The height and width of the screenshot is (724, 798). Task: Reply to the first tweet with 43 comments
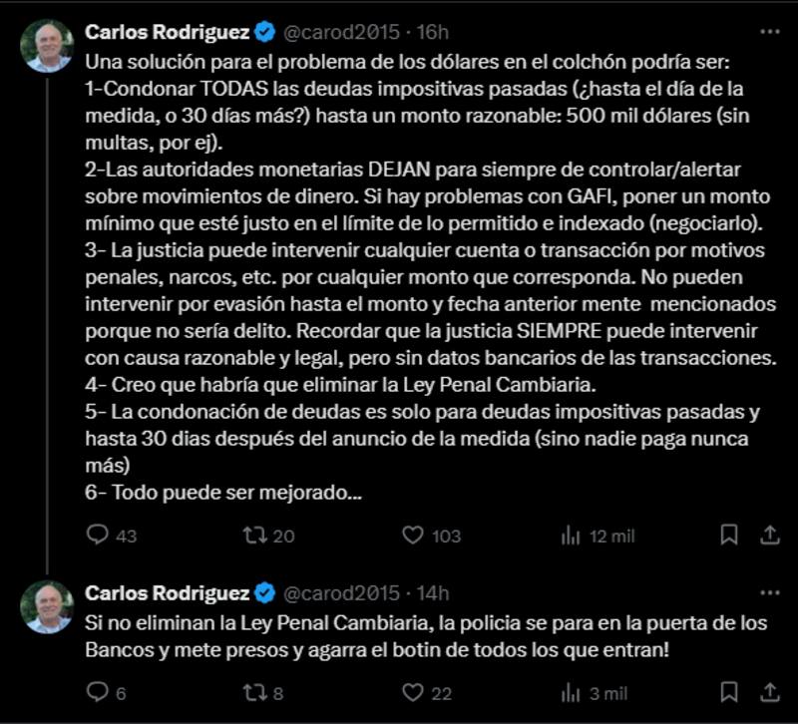tap(98, 536)
